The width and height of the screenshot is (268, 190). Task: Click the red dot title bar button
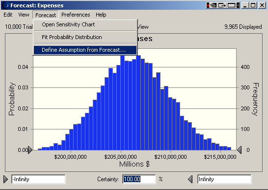[208, 5]
